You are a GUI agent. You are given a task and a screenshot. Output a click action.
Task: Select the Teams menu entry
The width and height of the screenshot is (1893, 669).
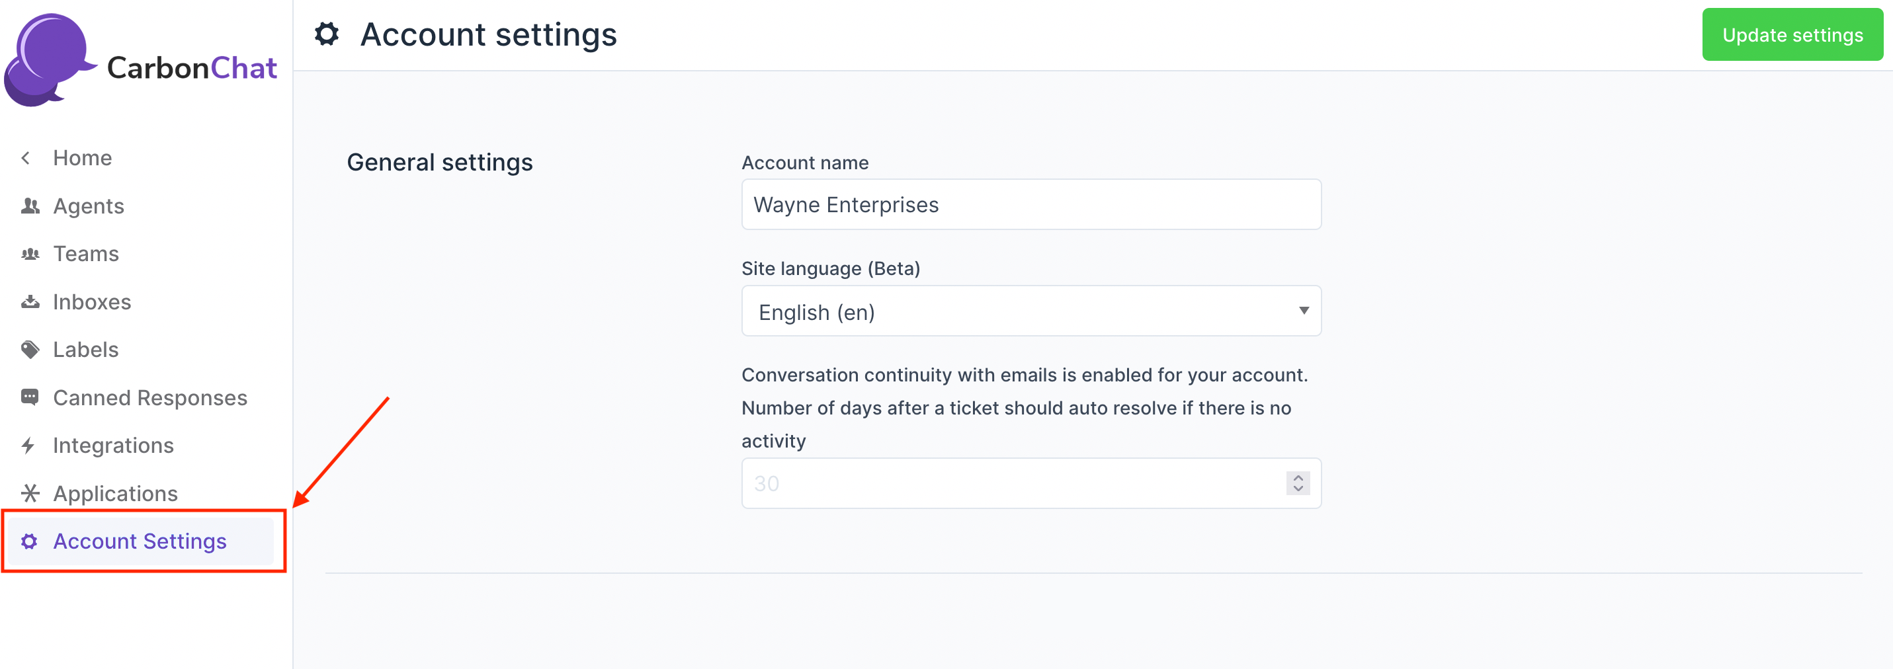point(86,254)
